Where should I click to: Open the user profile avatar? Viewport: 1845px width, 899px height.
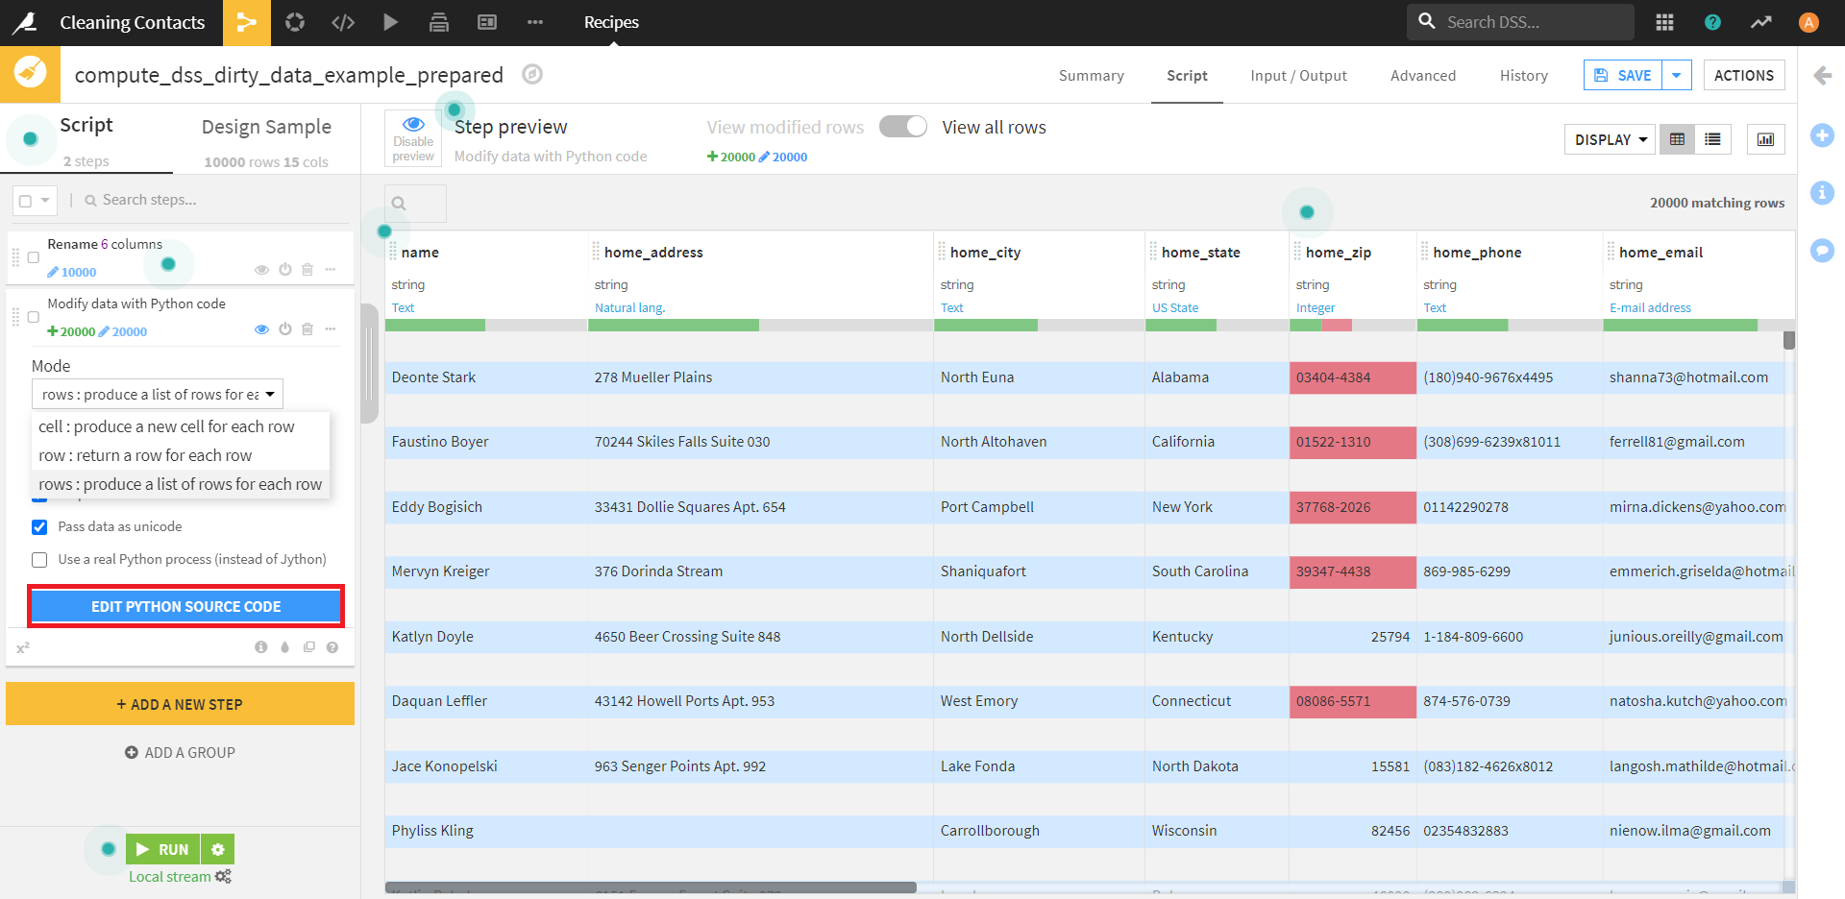click(x=1808, y=22)
